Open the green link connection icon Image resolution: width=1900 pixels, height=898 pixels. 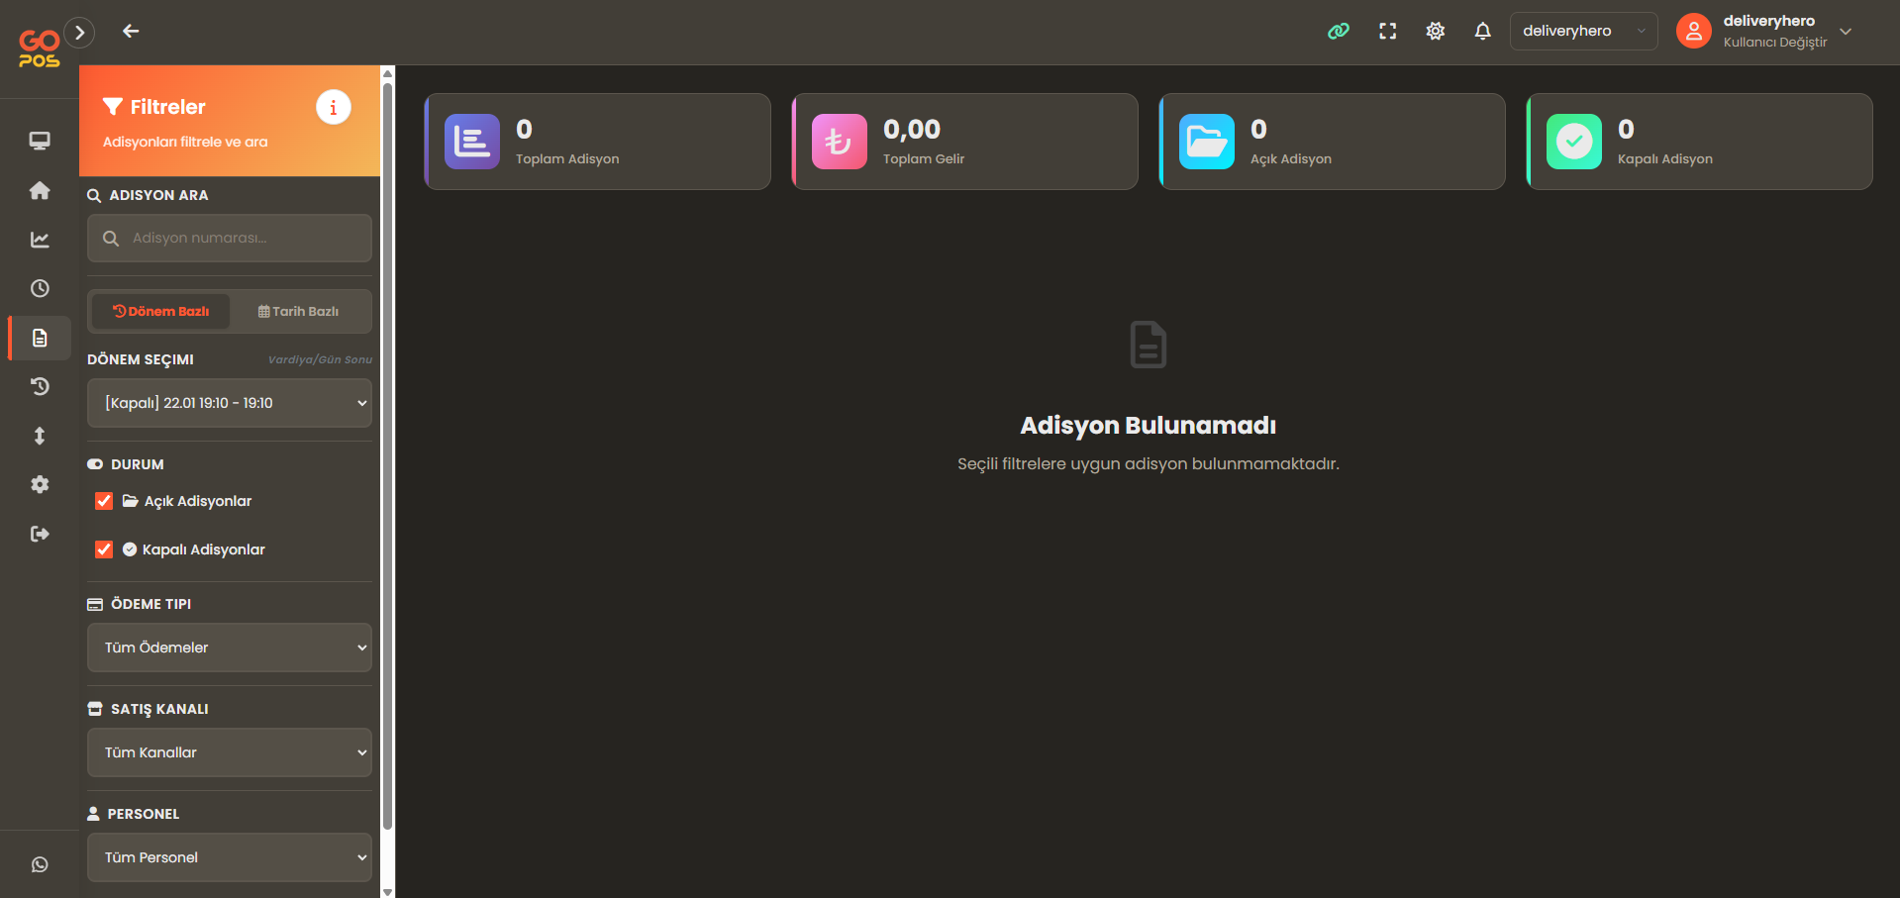tap(1339, 31)
